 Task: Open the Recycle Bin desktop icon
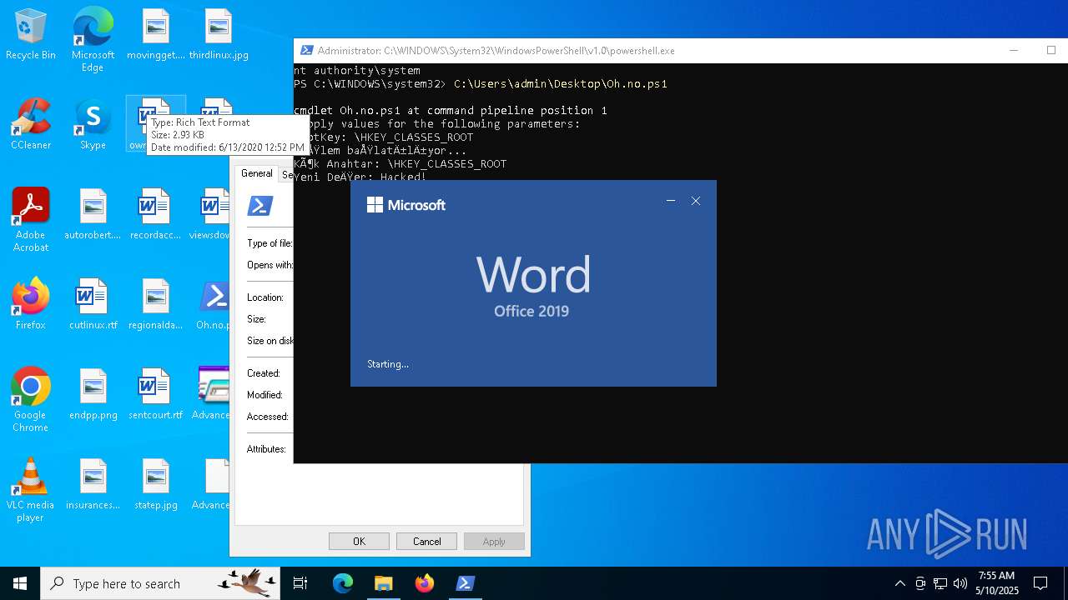point(31,35)
